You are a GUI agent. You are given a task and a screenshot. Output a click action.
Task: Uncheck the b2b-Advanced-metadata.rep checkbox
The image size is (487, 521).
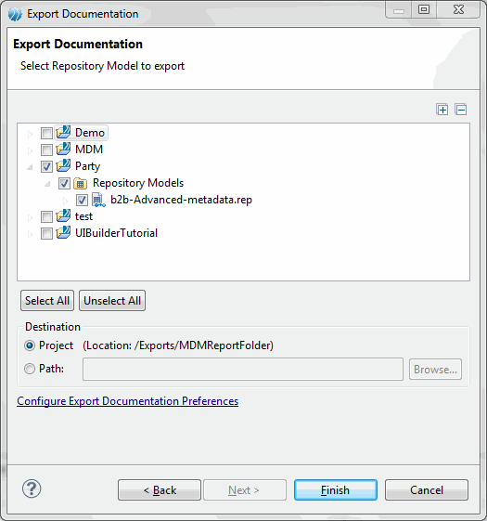(82, 200)
